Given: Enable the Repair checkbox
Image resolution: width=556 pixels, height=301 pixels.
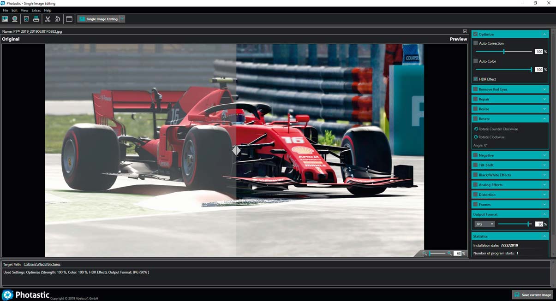Looking at the screenshot, I should coord(475,99).
